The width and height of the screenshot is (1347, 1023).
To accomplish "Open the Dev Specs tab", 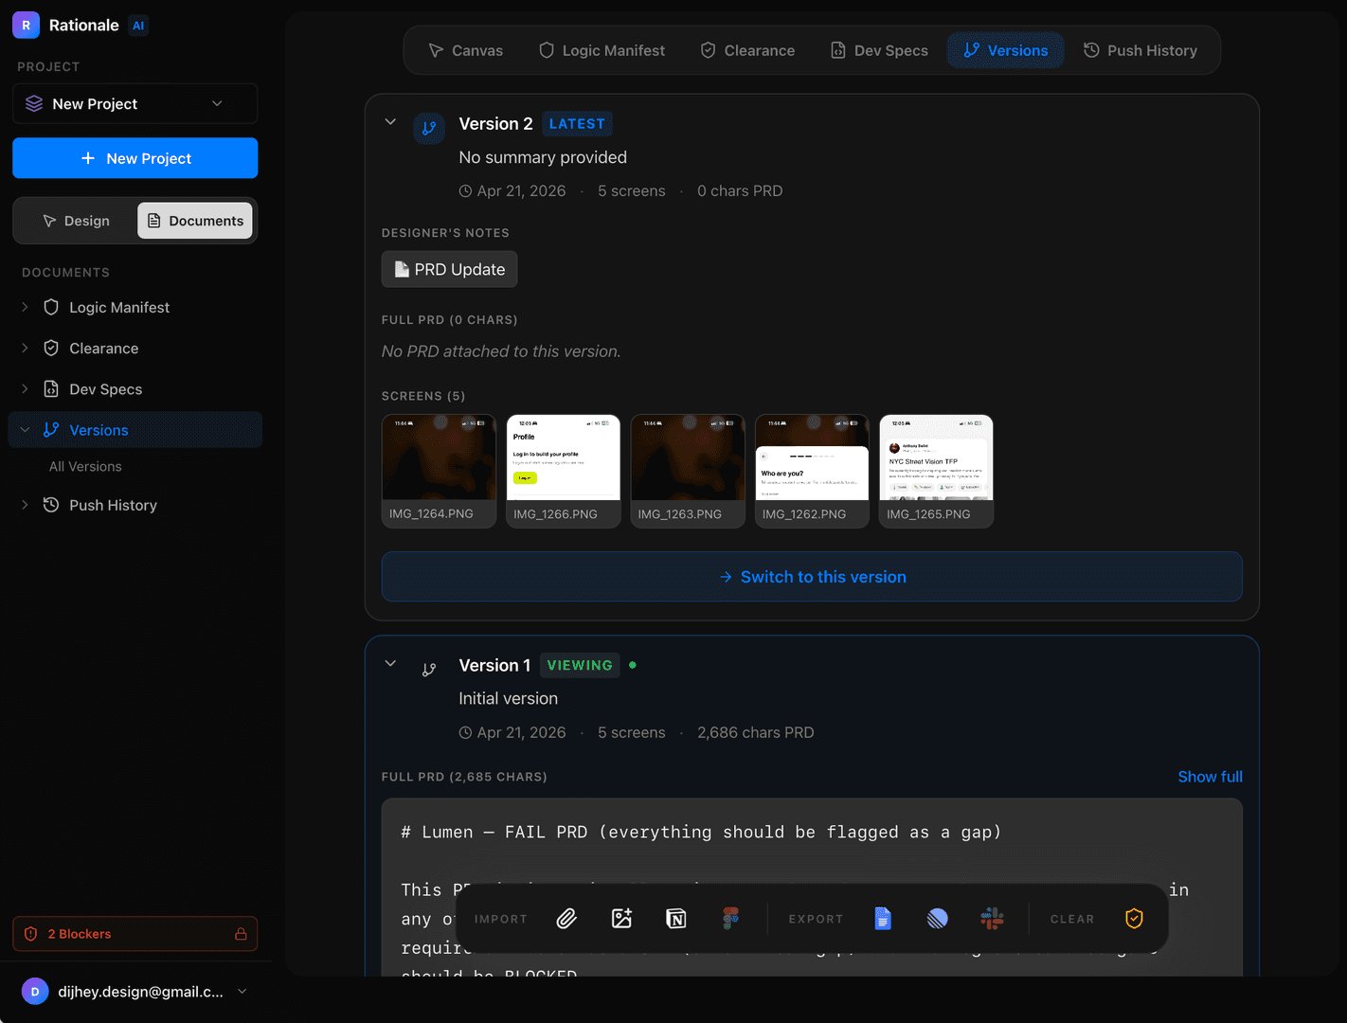I will 879,50.
